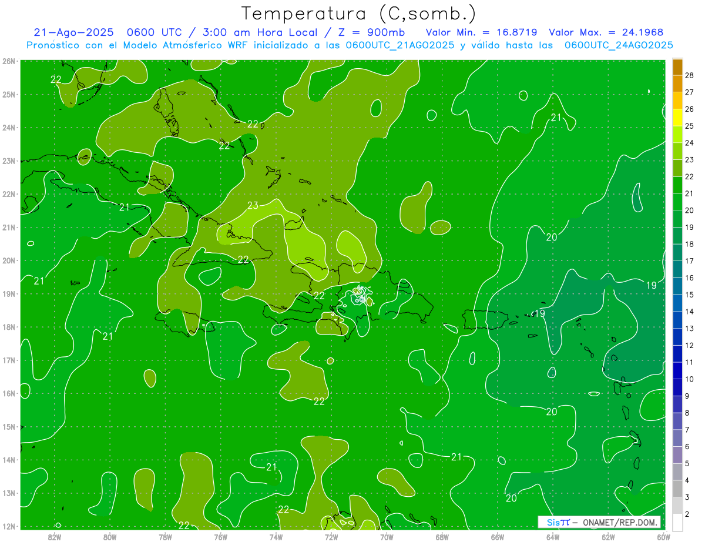Click the deep blue legend swatch between 11 and 12
The height and width of the screenshot is (545, 705).
(677, 354)
